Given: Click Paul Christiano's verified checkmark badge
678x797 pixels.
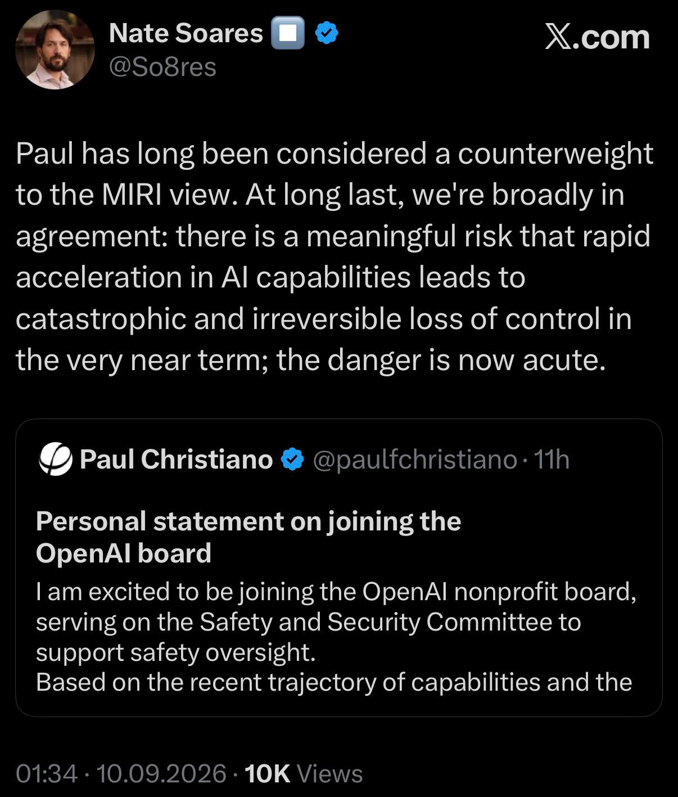Looking at the screenshot, I should (x=292, y=460).
